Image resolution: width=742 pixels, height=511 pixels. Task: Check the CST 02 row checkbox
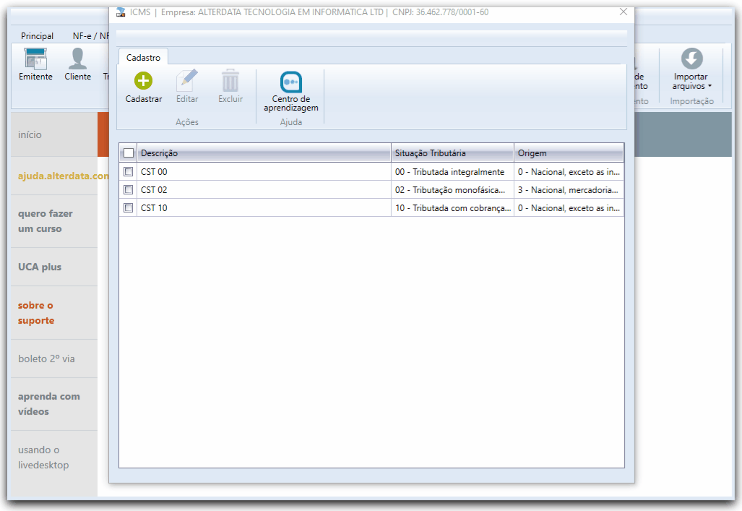[128, 189]
